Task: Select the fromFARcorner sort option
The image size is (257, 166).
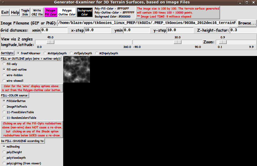Action: 29,53
